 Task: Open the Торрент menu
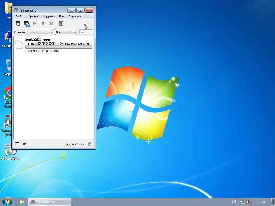coord(49,16)
